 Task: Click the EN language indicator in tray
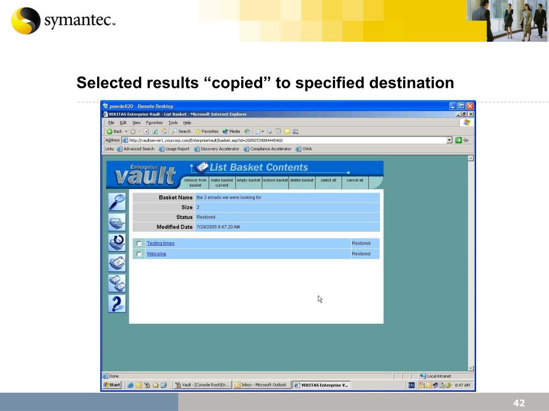pyautogui.click(x=411, y=385)
